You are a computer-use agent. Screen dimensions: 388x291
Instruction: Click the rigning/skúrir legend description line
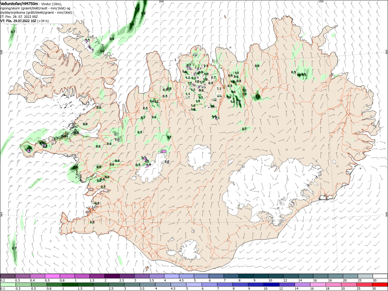pyautogui.click(x=35, y=8)
